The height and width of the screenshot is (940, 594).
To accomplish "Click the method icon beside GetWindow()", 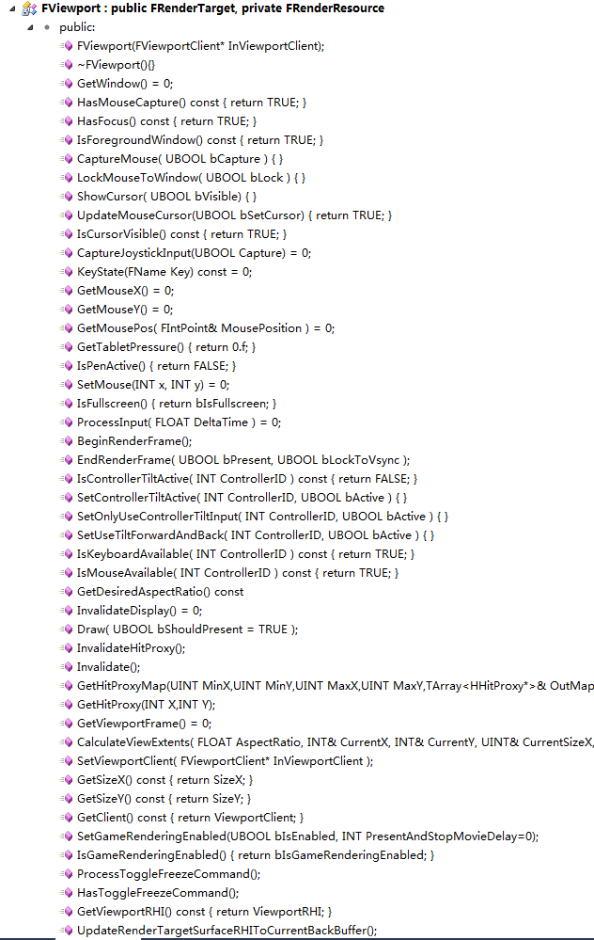I will pos(66,84).
